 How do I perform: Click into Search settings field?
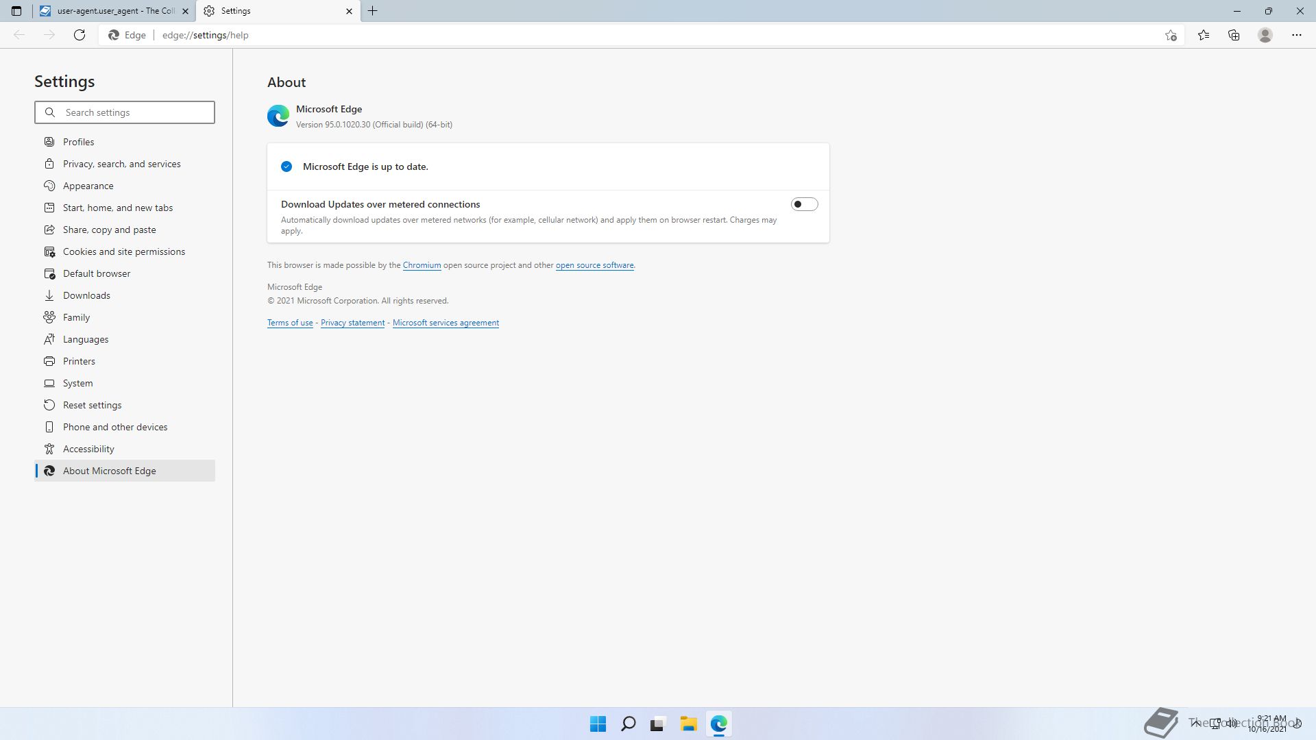click(x=125, y=112)
